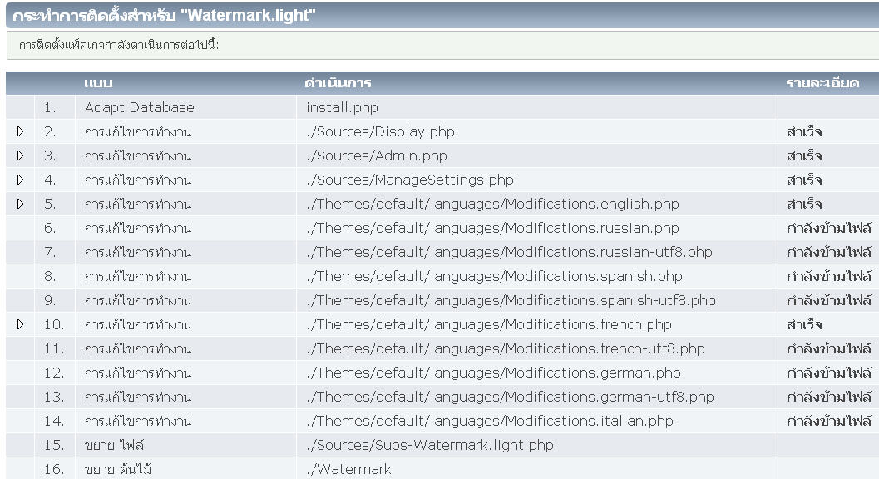The image size is (879, 479).
Task: Click the Subs-Watermark.light.php file path
Action: pos(429,445)
